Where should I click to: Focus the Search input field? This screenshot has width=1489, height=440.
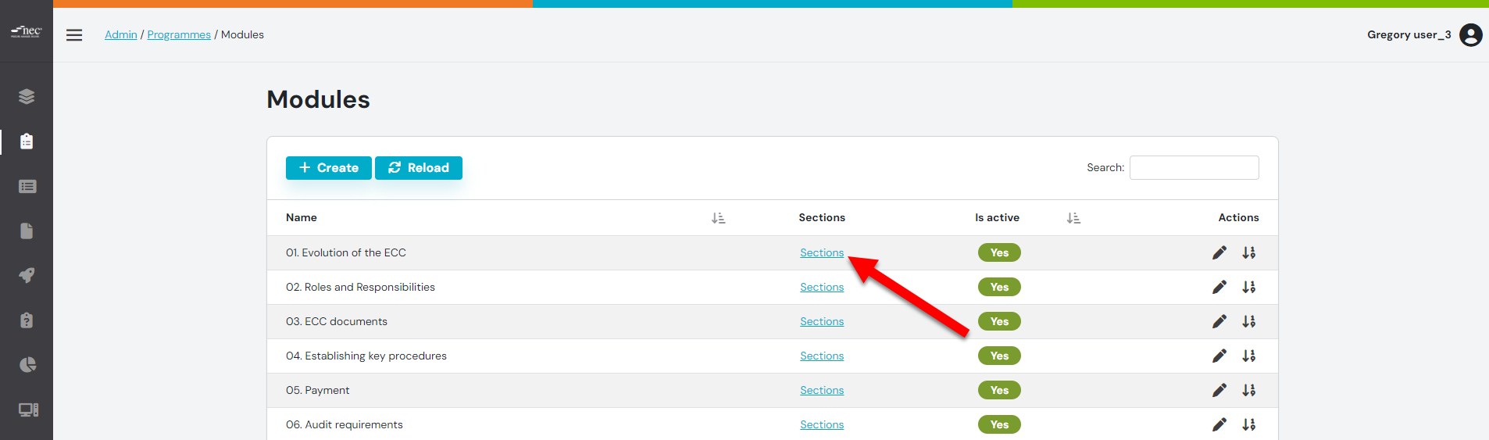coord(1194,168)
